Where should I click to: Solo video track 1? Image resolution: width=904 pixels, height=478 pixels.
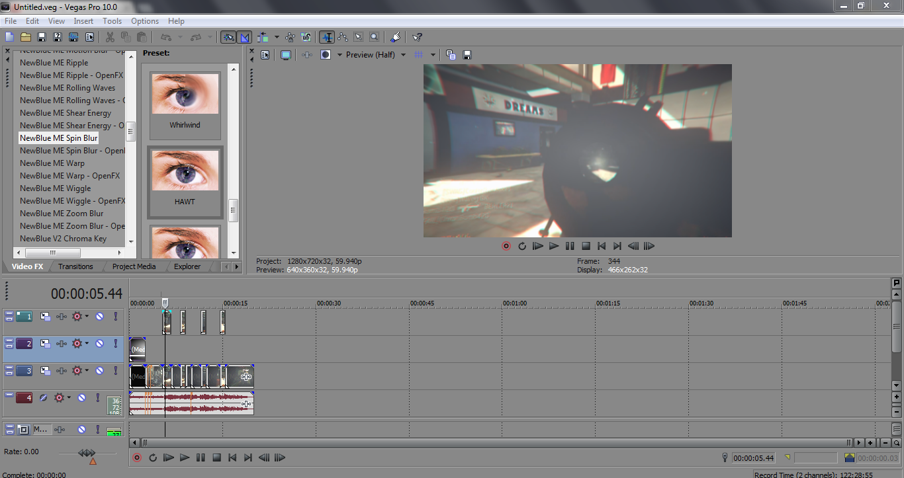(x=115, y=317)
